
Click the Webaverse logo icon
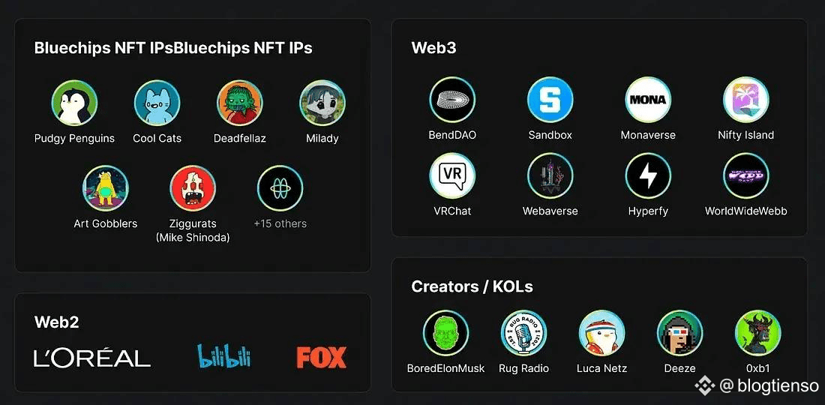pyautogui.click(x=550, y=175)
